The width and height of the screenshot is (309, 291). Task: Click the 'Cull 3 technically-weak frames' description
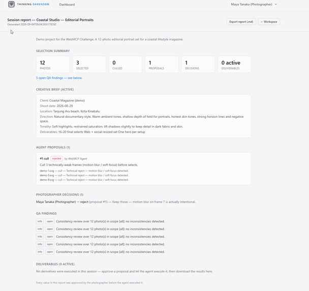click(89, 165)
